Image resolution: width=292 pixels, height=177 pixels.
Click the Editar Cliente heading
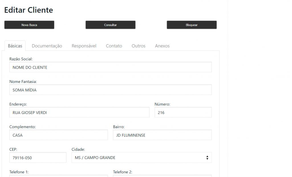[29, 10]
